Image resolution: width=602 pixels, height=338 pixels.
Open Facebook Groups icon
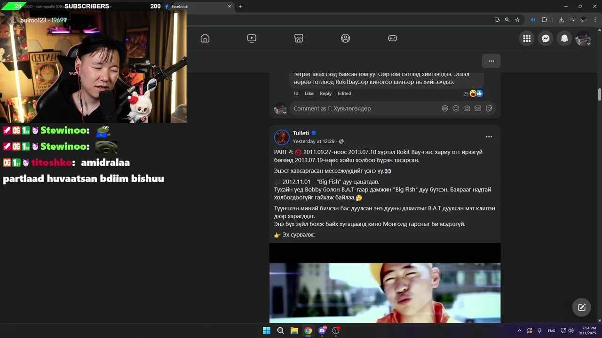coord(346,38)
